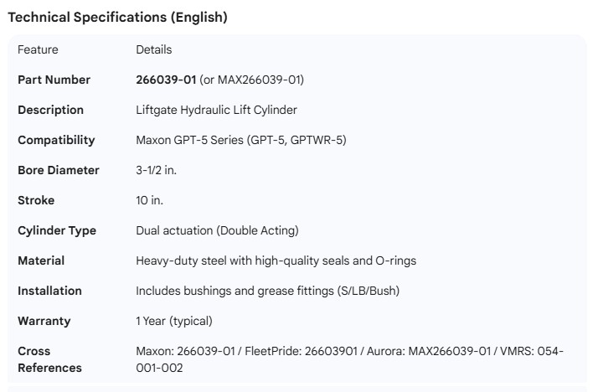Image resolution: width=598 pixels, height=392 pixels.
Task: Click the Cylinder Type row label
Action: [57, 230]
